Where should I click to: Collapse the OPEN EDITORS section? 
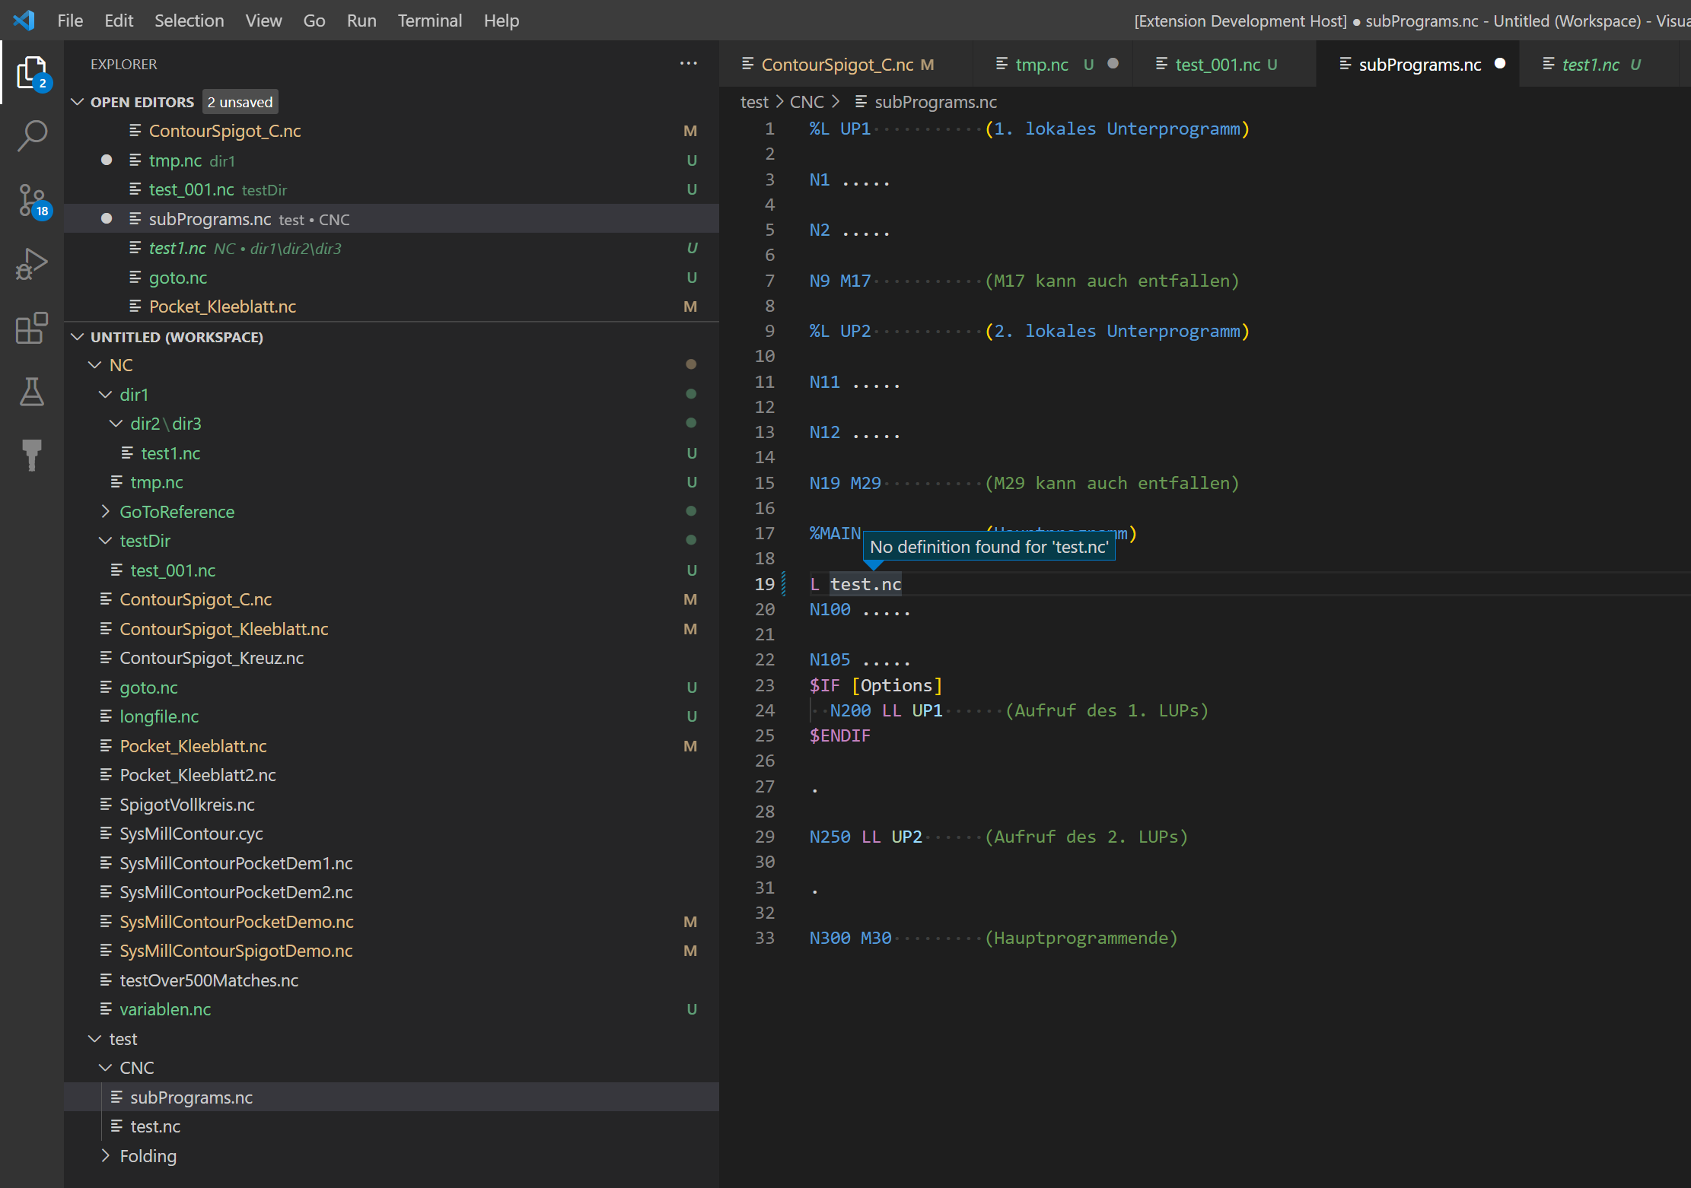[78, 102]
